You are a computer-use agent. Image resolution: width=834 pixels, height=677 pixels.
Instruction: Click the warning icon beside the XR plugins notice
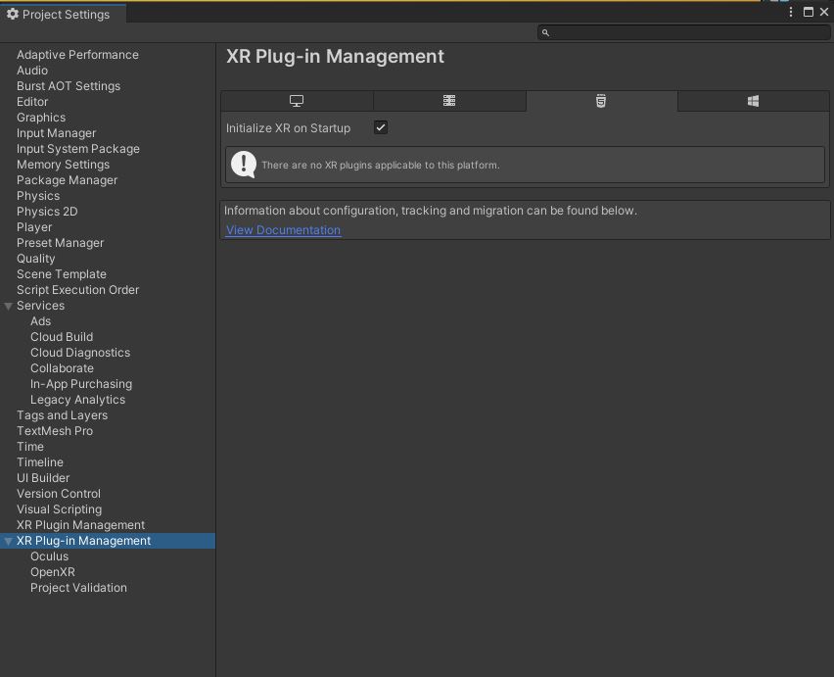tap(244, 164)
